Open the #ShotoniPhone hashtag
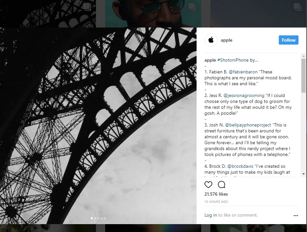The image size is (307, 232). pos(233,60)
